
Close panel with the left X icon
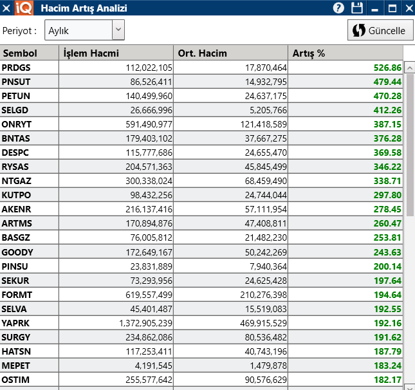pos(6,8)
